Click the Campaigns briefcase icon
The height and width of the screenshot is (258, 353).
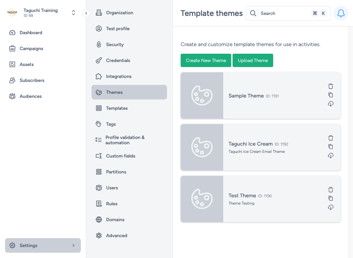[x=12, y=48]
